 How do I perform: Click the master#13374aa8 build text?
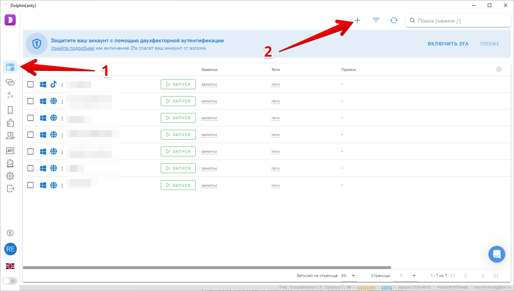click(x=452, y=288)
